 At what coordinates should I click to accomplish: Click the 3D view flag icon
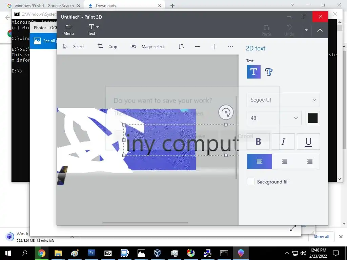click(182, 46)
